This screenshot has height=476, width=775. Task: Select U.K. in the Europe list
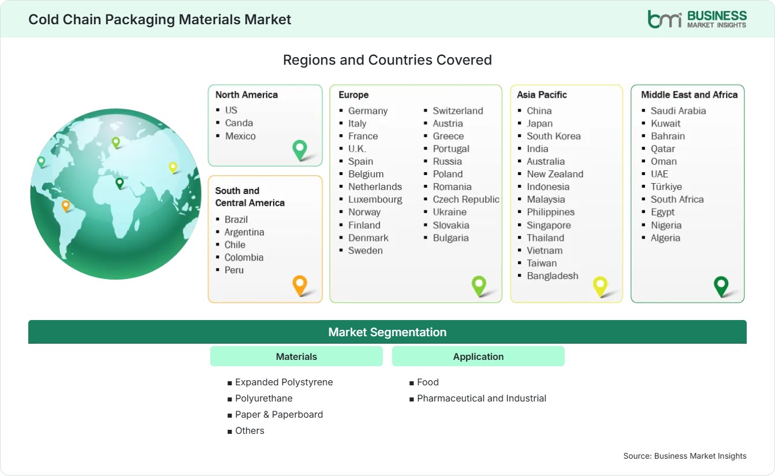[357, 148]
